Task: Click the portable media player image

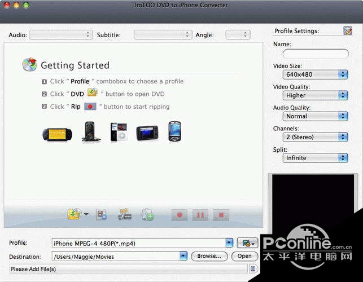Action: [x=147, y=133]
